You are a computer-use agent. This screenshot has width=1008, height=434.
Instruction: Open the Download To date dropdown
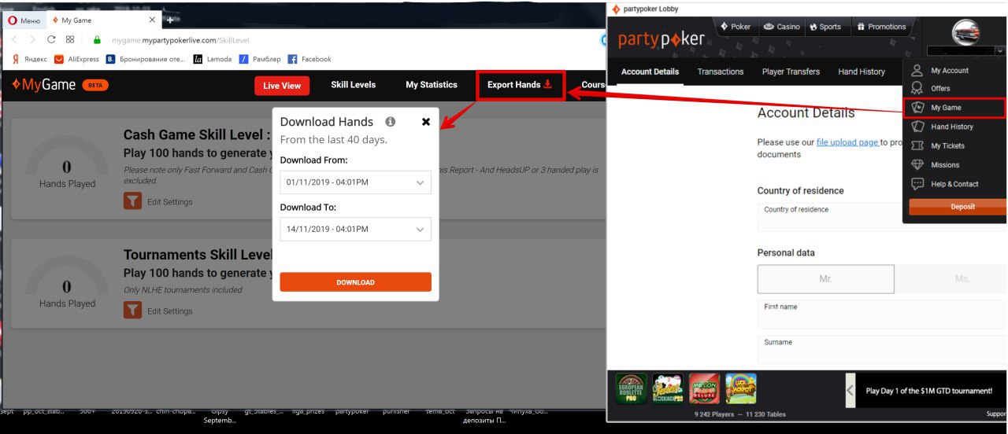[x=355, y=229]
